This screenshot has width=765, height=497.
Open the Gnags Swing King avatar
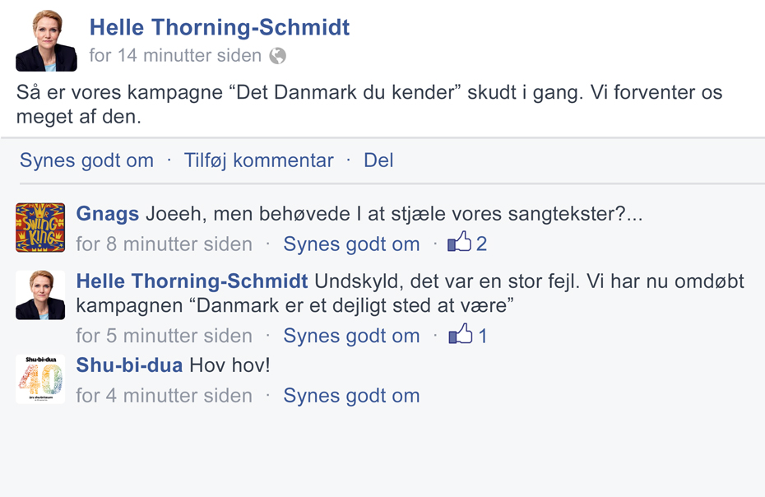40,227
